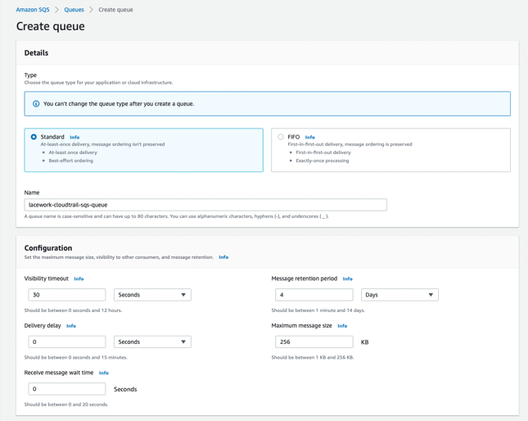Open Info link next to FIFO
528x421 pixels.
pyautogui.click(x=309, y=138)
